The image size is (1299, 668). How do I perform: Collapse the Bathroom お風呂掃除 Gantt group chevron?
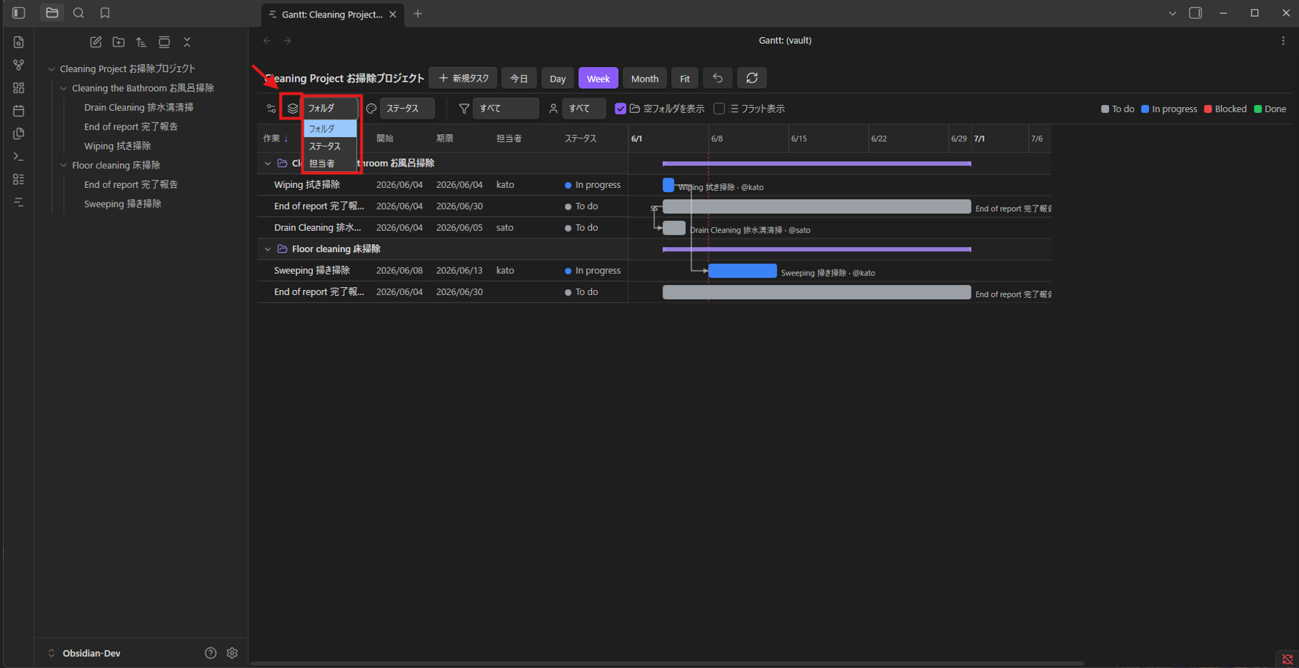tap(268, 163)
